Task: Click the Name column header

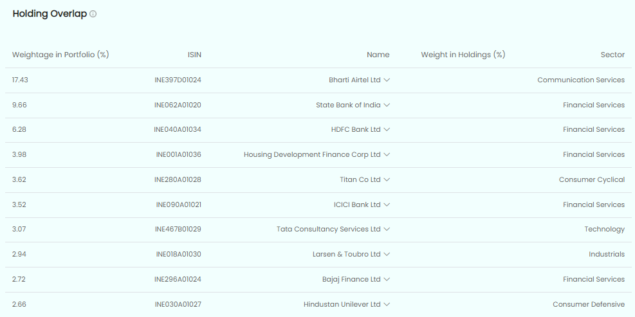Action: (x=378, y=55)
